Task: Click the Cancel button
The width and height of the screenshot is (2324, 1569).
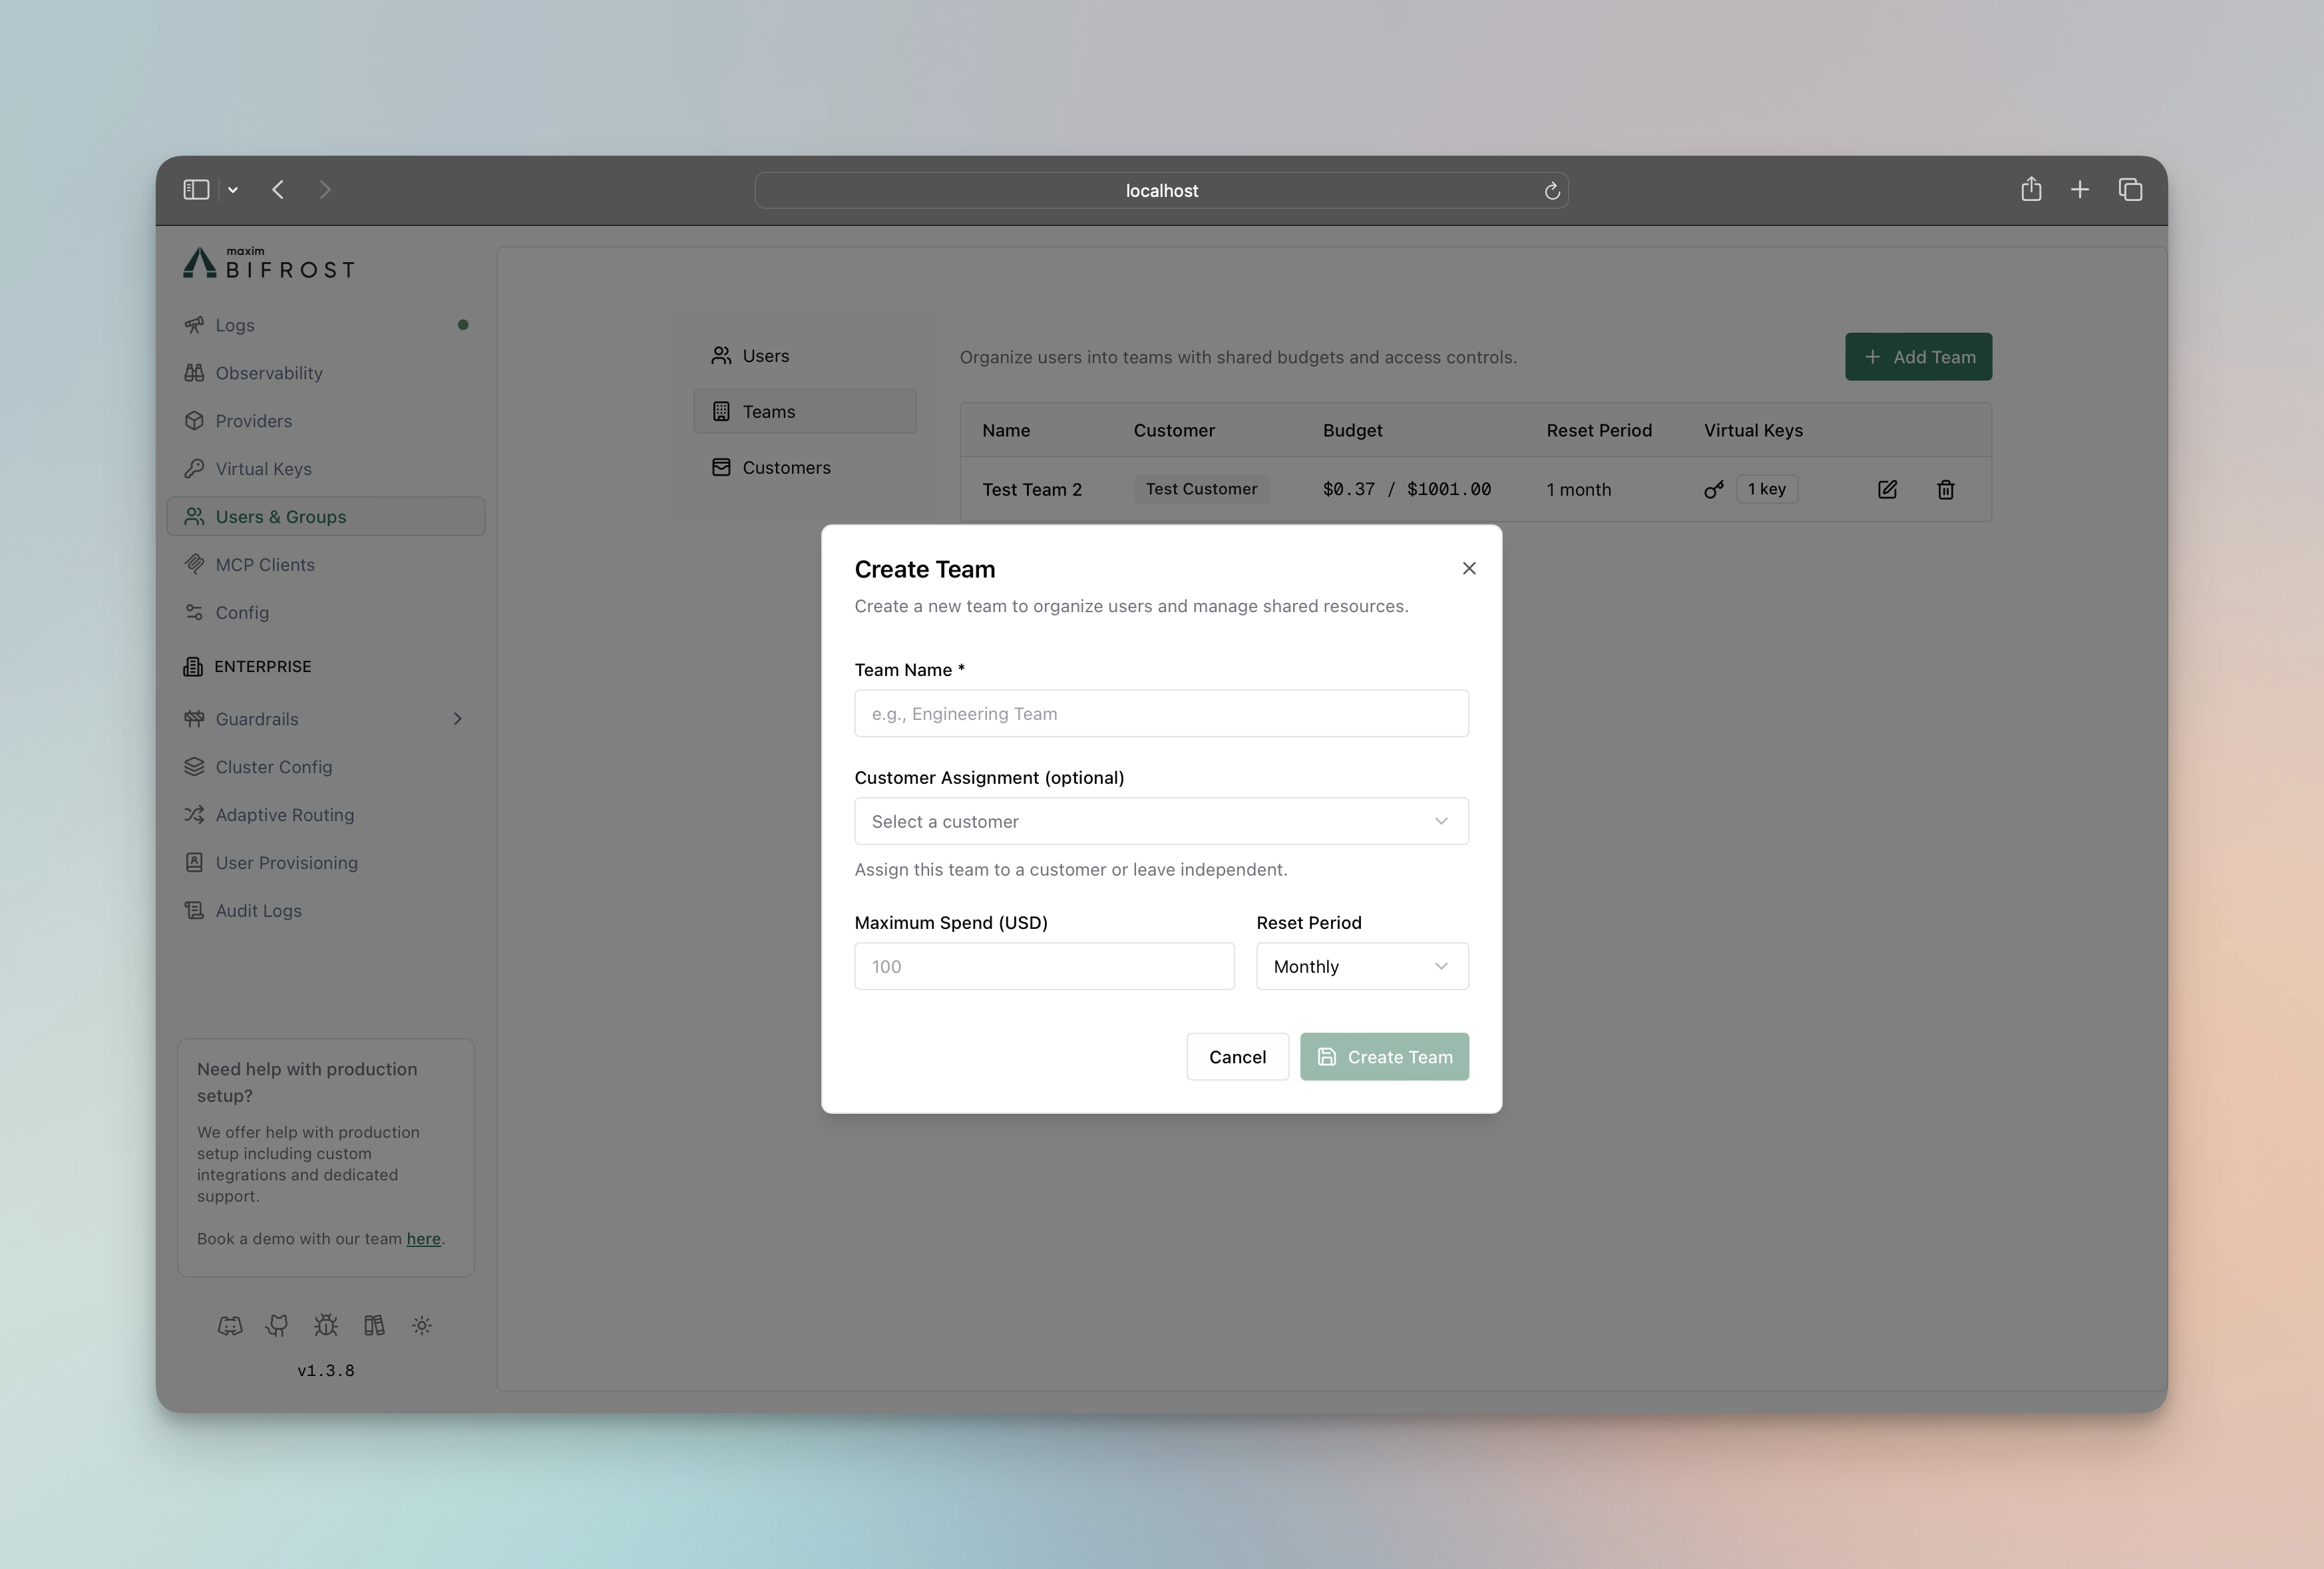Action: (1237, 1057)
